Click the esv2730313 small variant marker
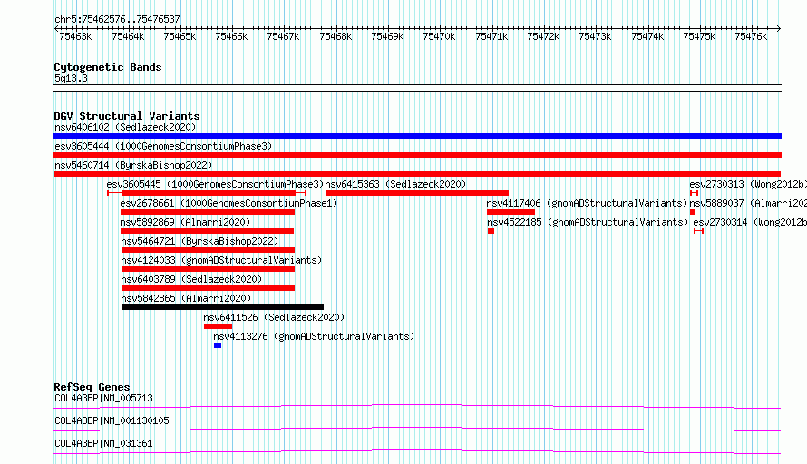This screenshot has height=464, width=807. (x=695, y=193)
